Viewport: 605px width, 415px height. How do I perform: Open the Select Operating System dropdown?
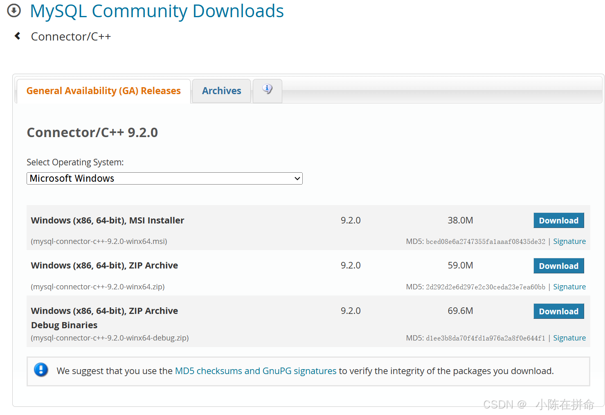point(164,178)
